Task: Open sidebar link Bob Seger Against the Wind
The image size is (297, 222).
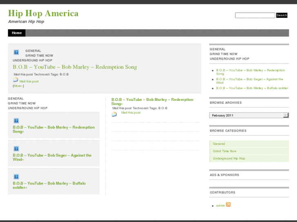Action: tap(250, 81)
